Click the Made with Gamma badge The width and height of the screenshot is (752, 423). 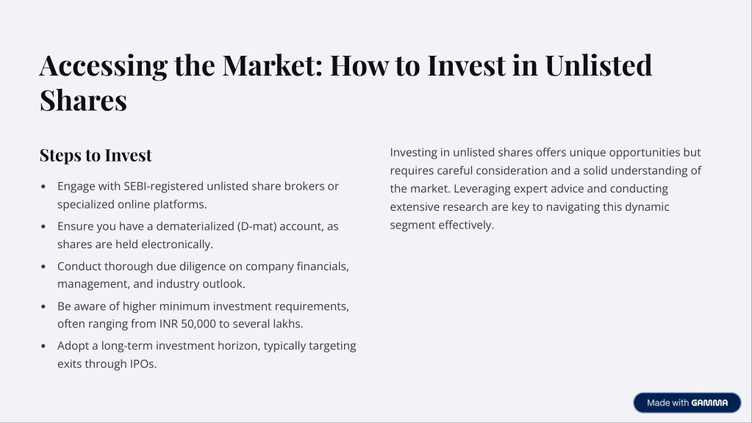coord(687,403)
